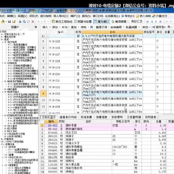Image resolution: width=174 pixels, height=174 pixels.
Task: Switch to 标准换算 tab
Action: pos(86,117)
